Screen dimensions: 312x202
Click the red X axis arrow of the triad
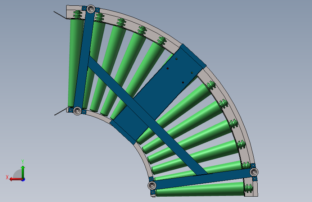(x=15, y=179)
